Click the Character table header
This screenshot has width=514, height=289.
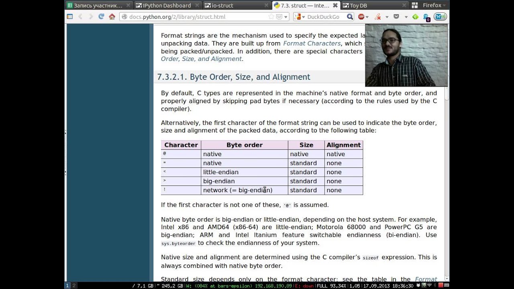pyautogui.click(x=181, y=145)
